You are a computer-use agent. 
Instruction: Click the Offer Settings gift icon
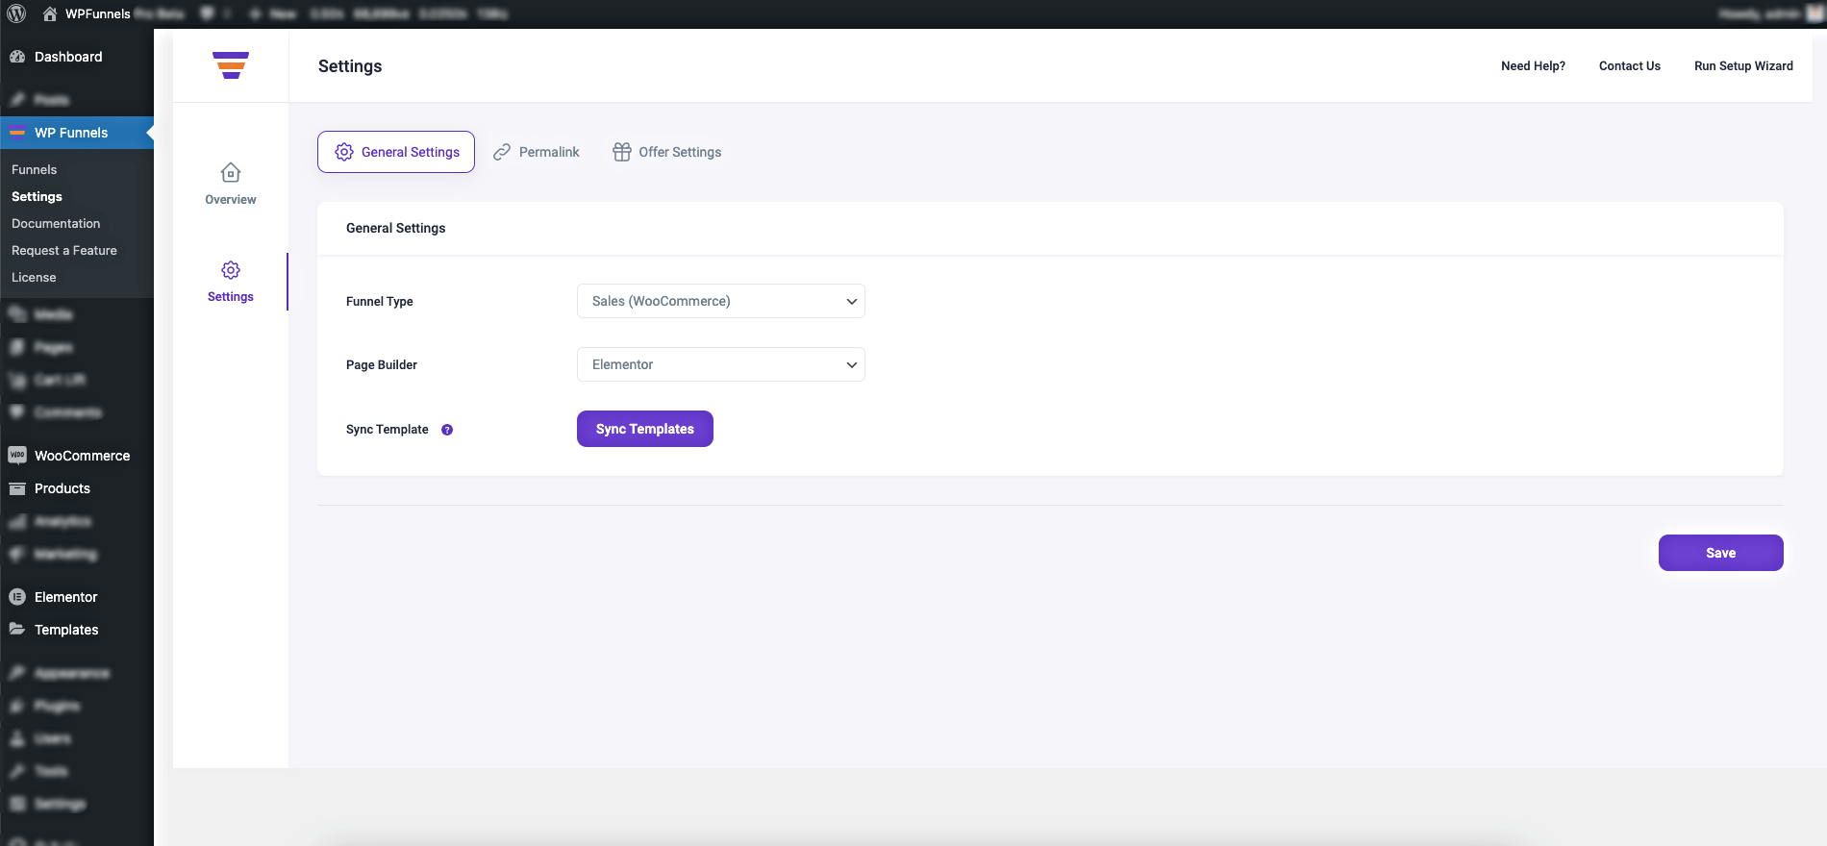[x=622, y=152]
